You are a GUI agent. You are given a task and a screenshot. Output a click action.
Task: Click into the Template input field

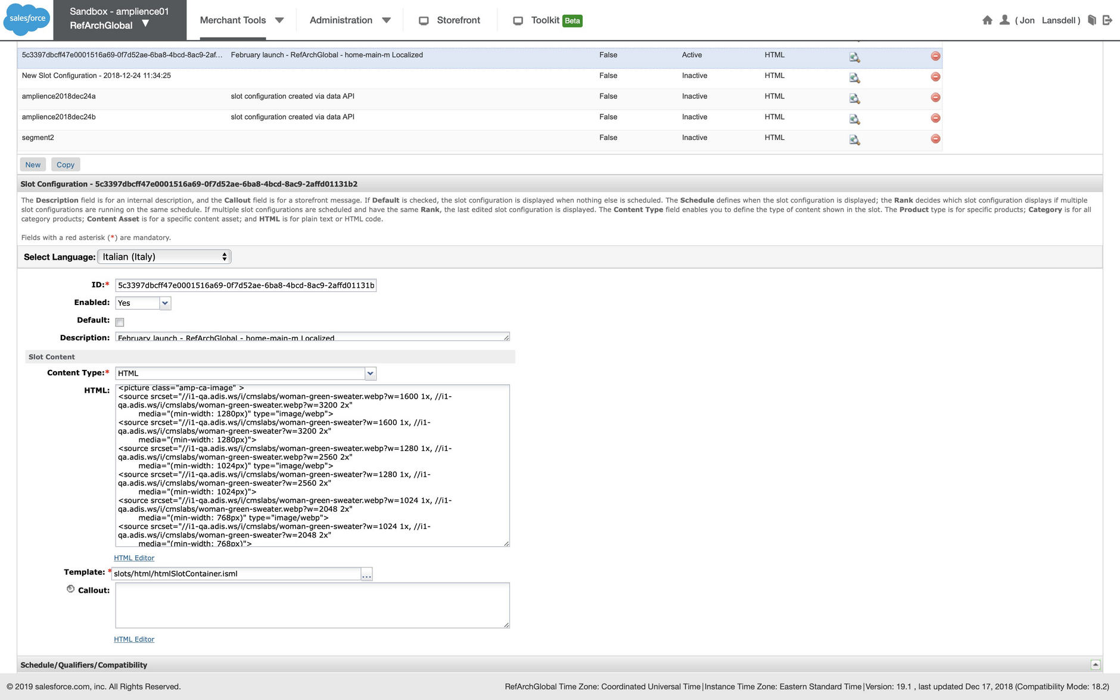point(237,574)
